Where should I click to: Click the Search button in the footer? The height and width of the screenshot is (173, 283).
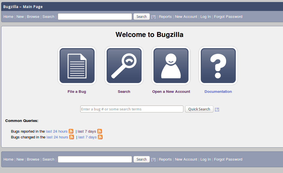click(141, 159)
